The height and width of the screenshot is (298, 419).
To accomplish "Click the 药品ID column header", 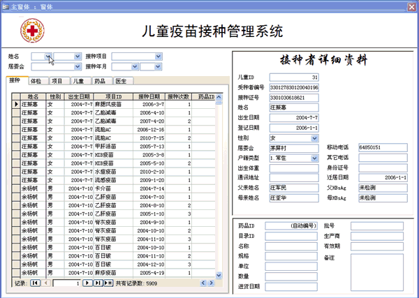I will click(x=204, y=97).
